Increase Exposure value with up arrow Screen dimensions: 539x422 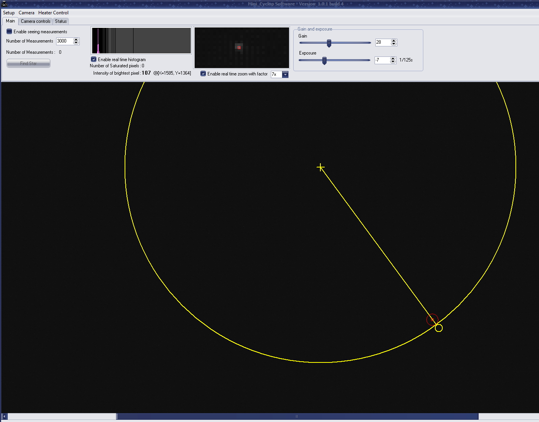tap(393, 58)
